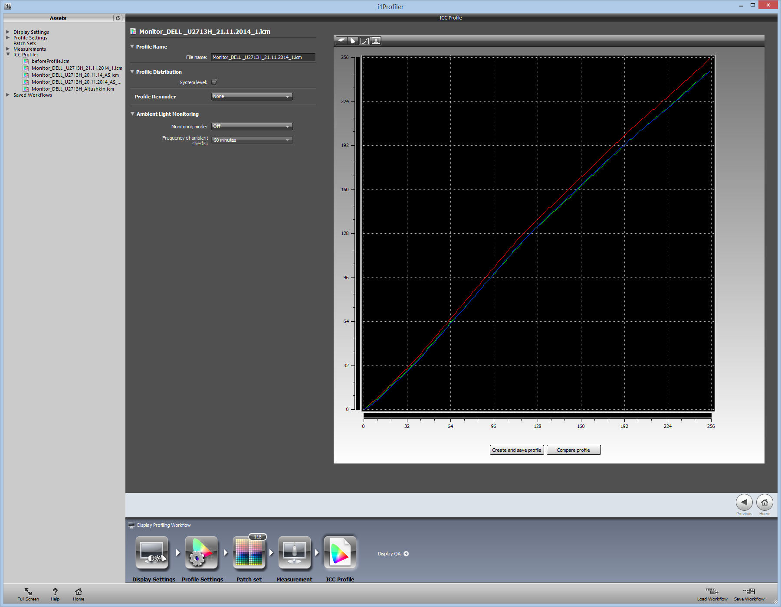Image resolution: width=781 pixels, height=607 pixels.
Task: Click Create and save profile button
Action: coord(517,450)
